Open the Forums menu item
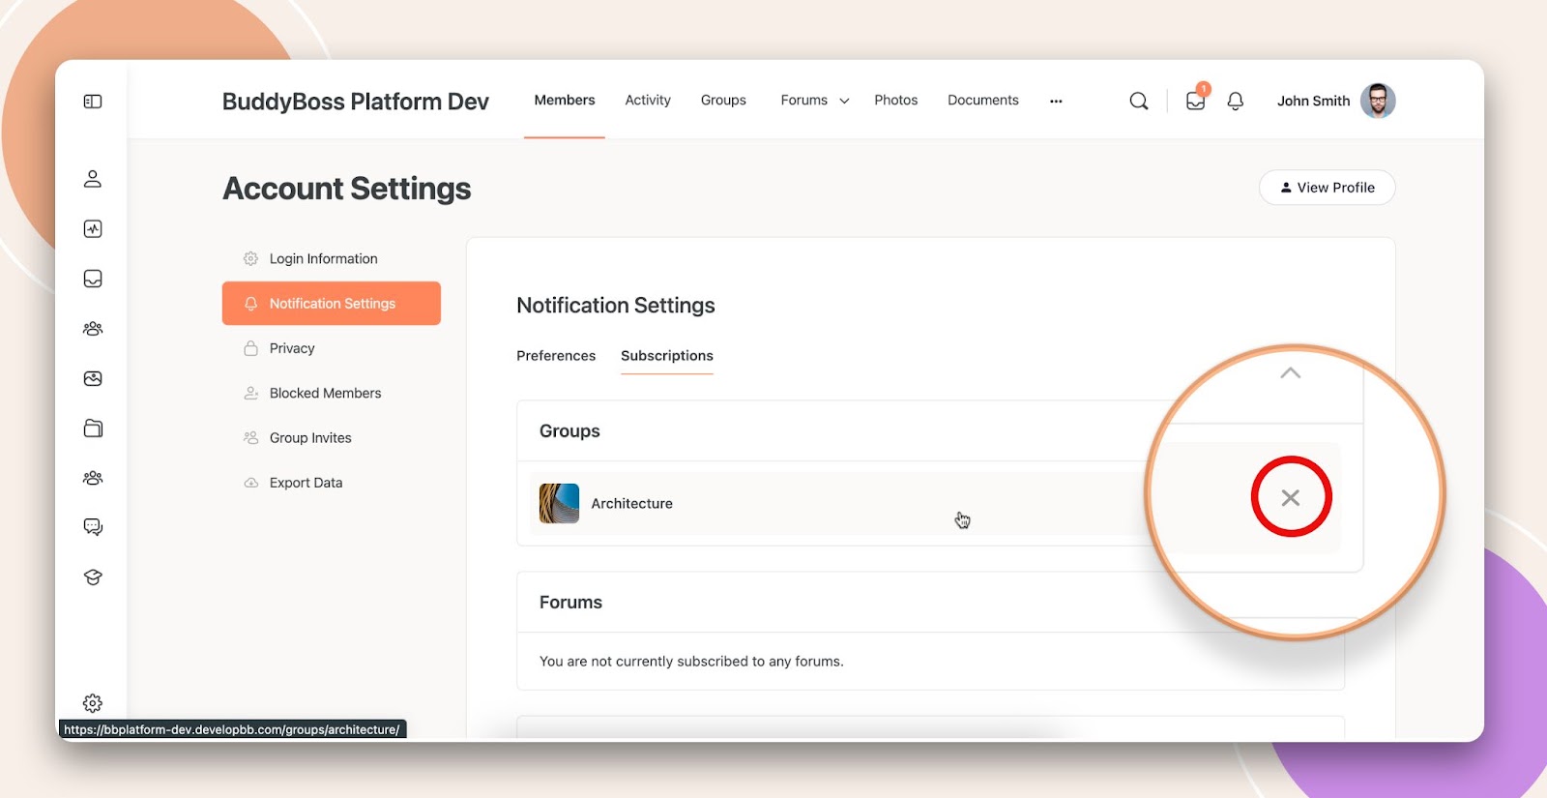 tap(804, 100)
